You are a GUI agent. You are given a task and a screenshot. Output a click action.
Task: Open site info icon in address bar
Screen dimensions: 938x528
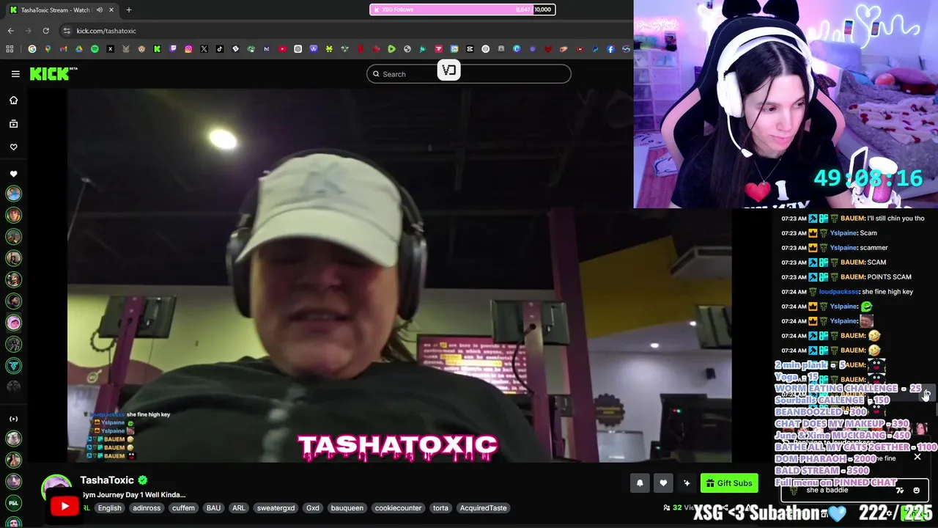coord(67,31)
